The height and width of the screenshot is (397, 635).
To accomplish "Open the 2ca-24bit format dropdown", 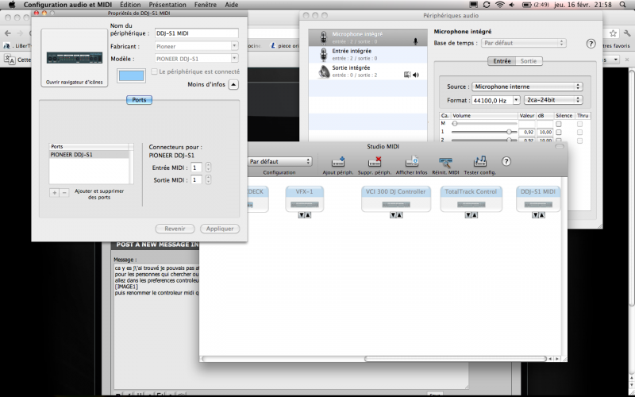I will pyautogui.click(x=553, y=100).
